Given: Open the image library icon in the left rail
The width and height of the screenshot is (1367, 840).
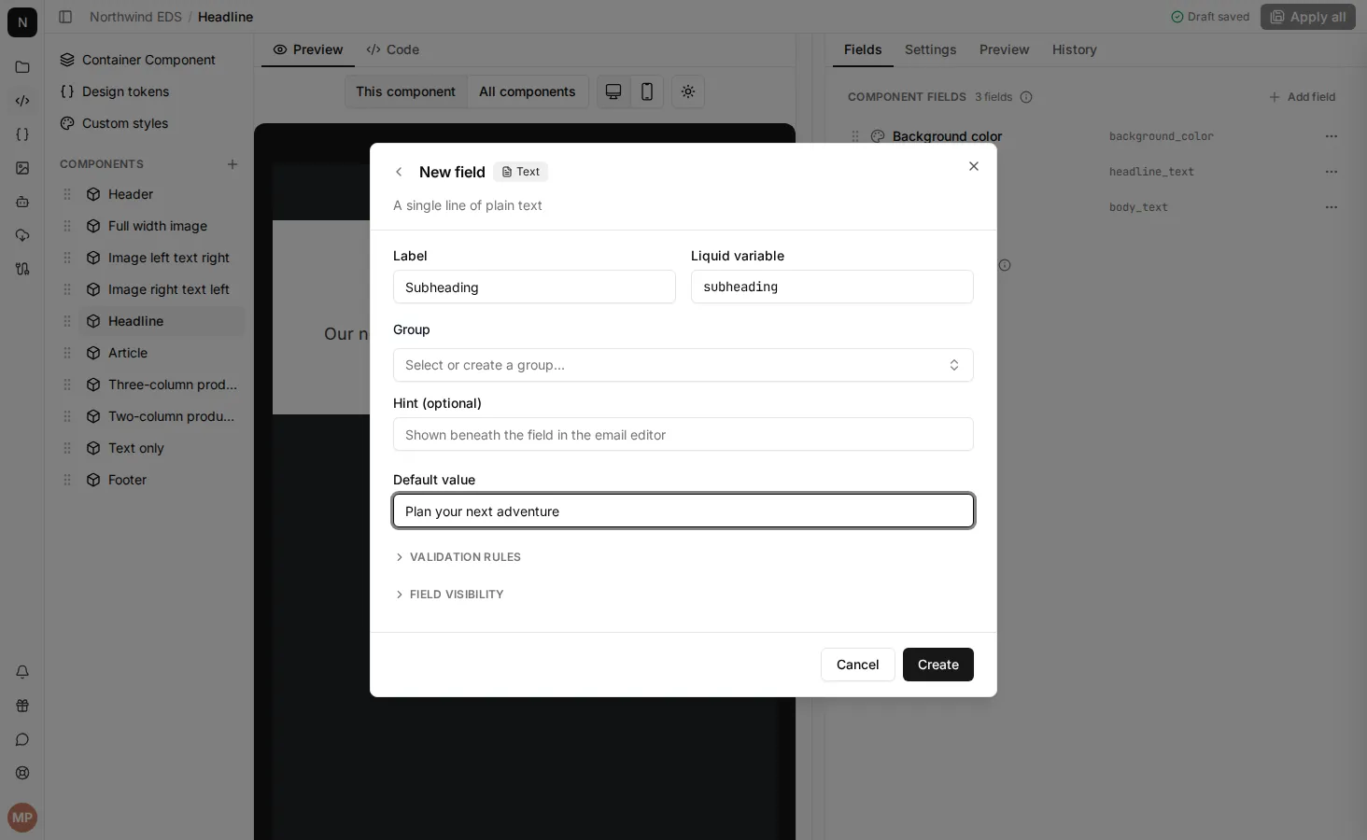Looking at the screenshot, I should pyautogui.click(x=22, y=168).
